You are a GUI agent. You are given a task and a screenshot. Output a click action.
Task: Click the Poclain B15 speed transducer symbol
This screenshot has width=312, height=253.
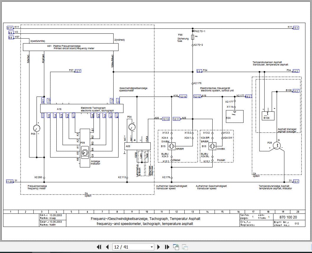tap(212, 146)
